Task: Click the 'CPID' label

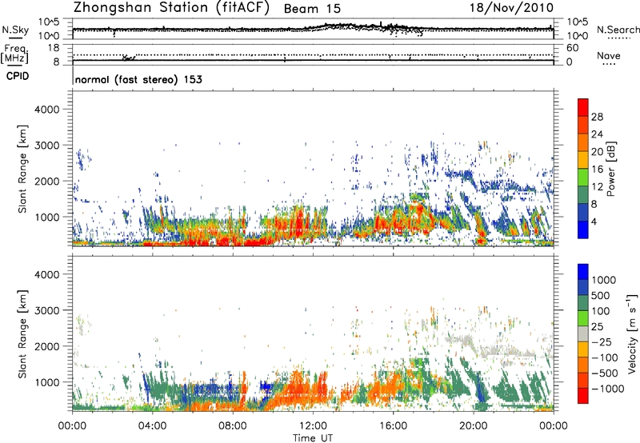Action: point(18,76)
